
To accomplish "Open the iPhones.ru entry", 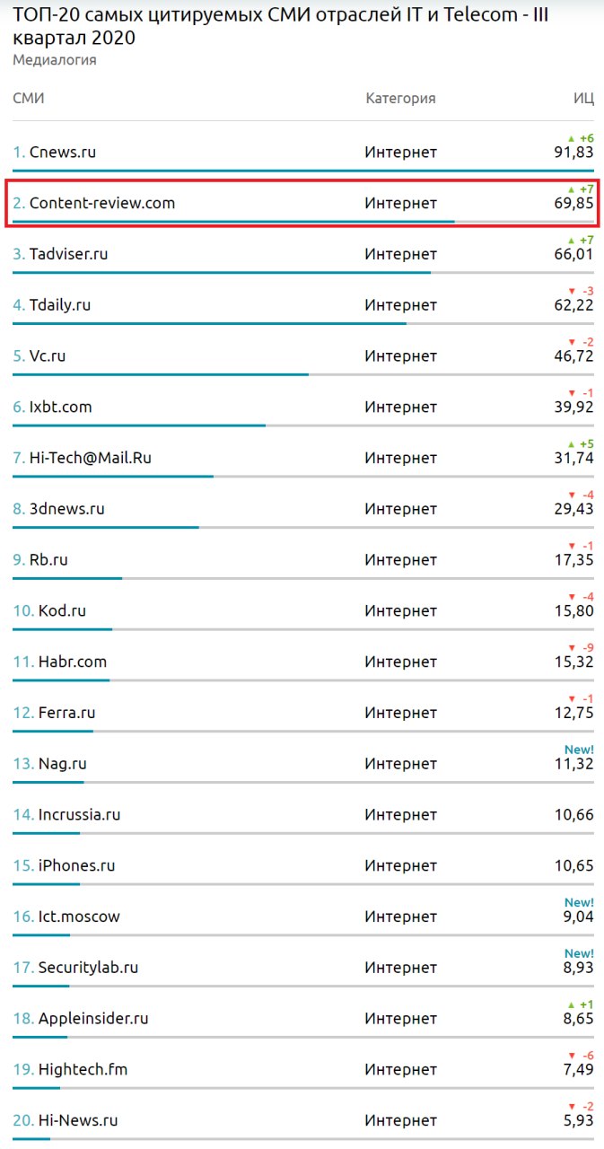I will pos(76,866).
